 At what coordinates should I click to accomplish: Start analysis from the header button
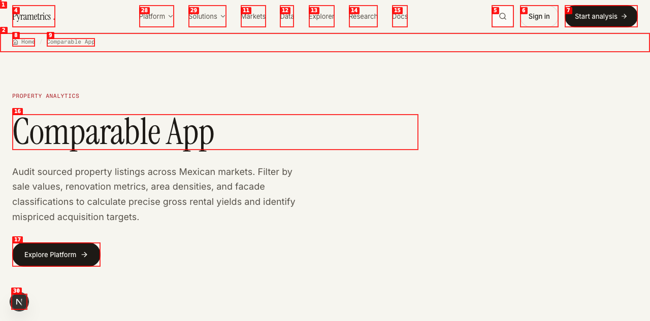click(x=601, y=16)
